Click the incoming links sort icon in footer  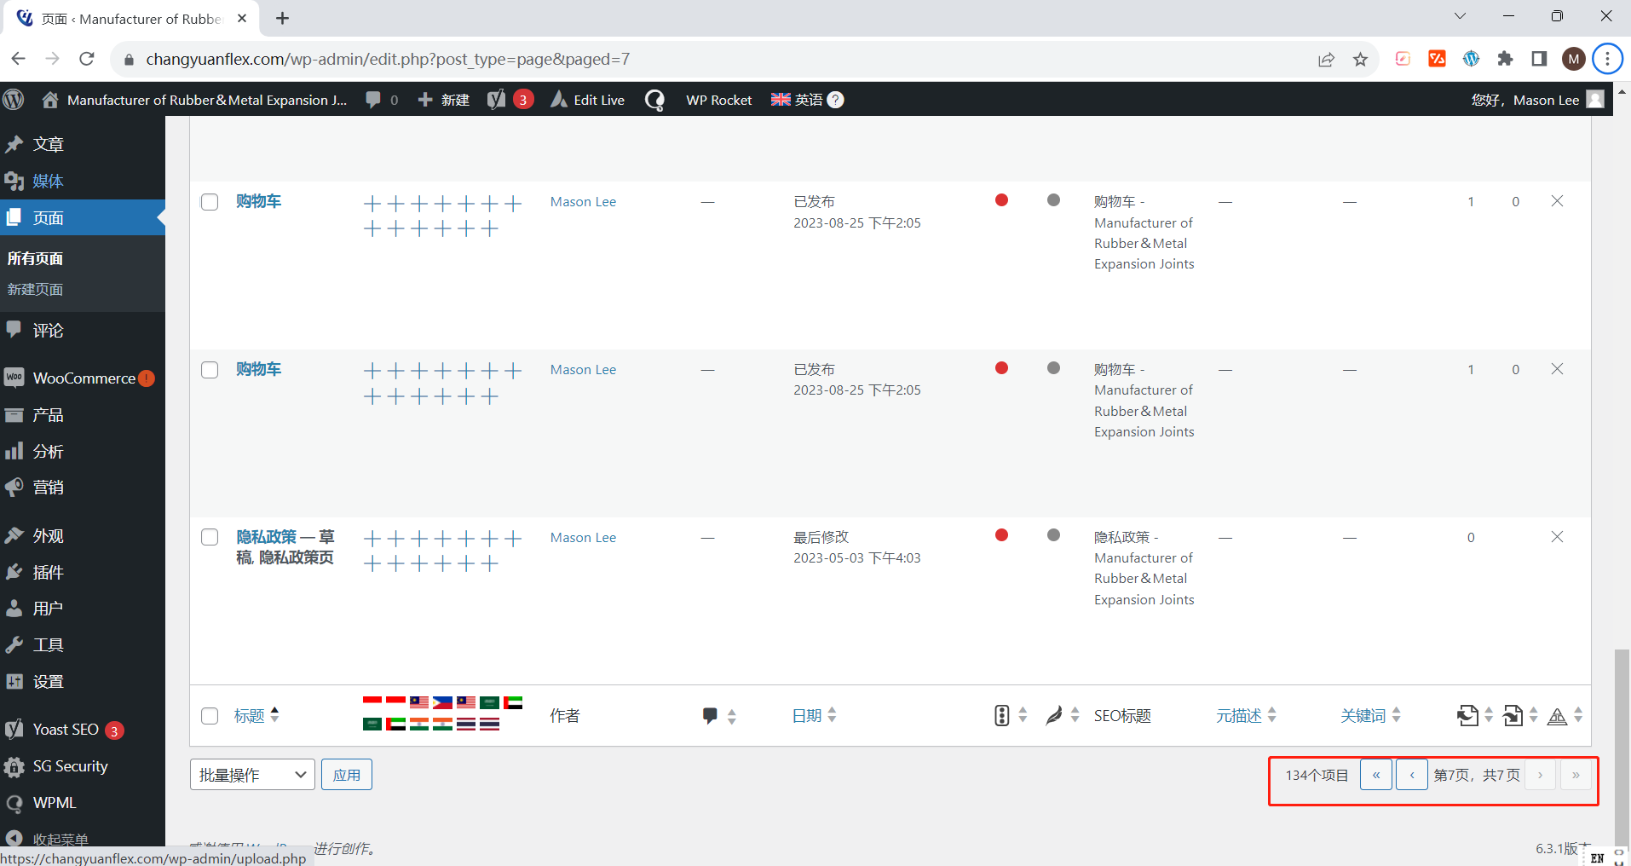coord(1475,716)
